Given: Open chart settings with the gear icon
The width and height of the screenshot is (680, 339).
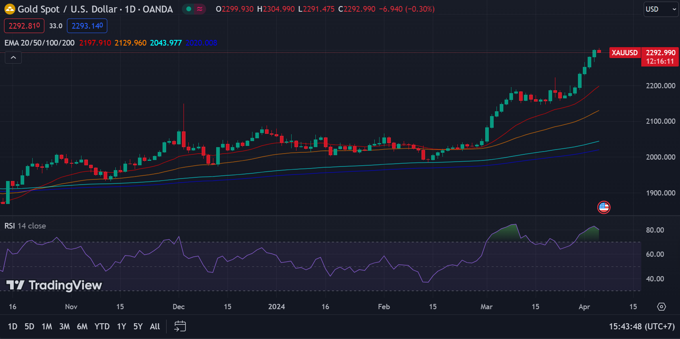Looking at the screenshot, I should 661,307.
